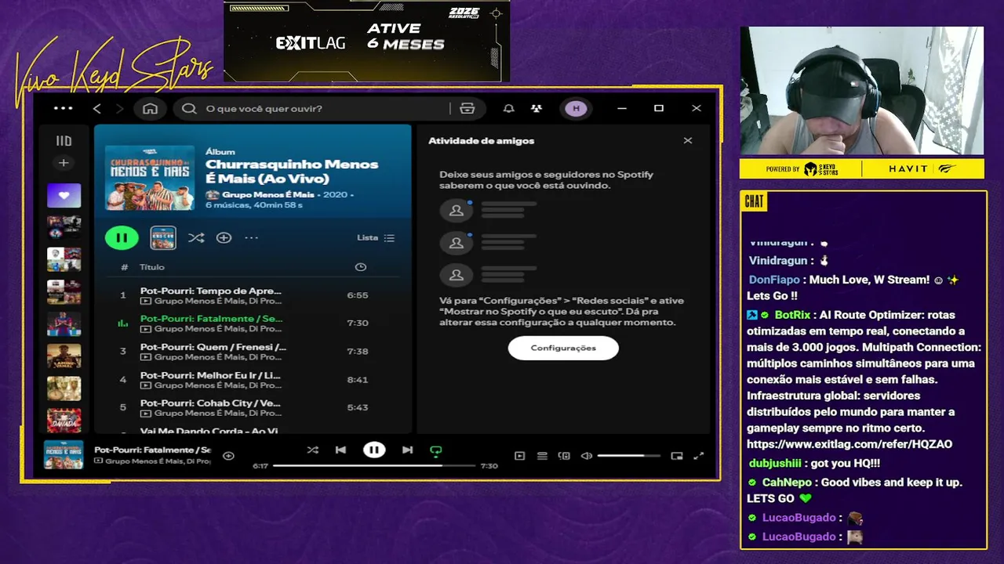The image size is (1004, 564).
Task: Open connect to a device icon
Action: (564, 456)
